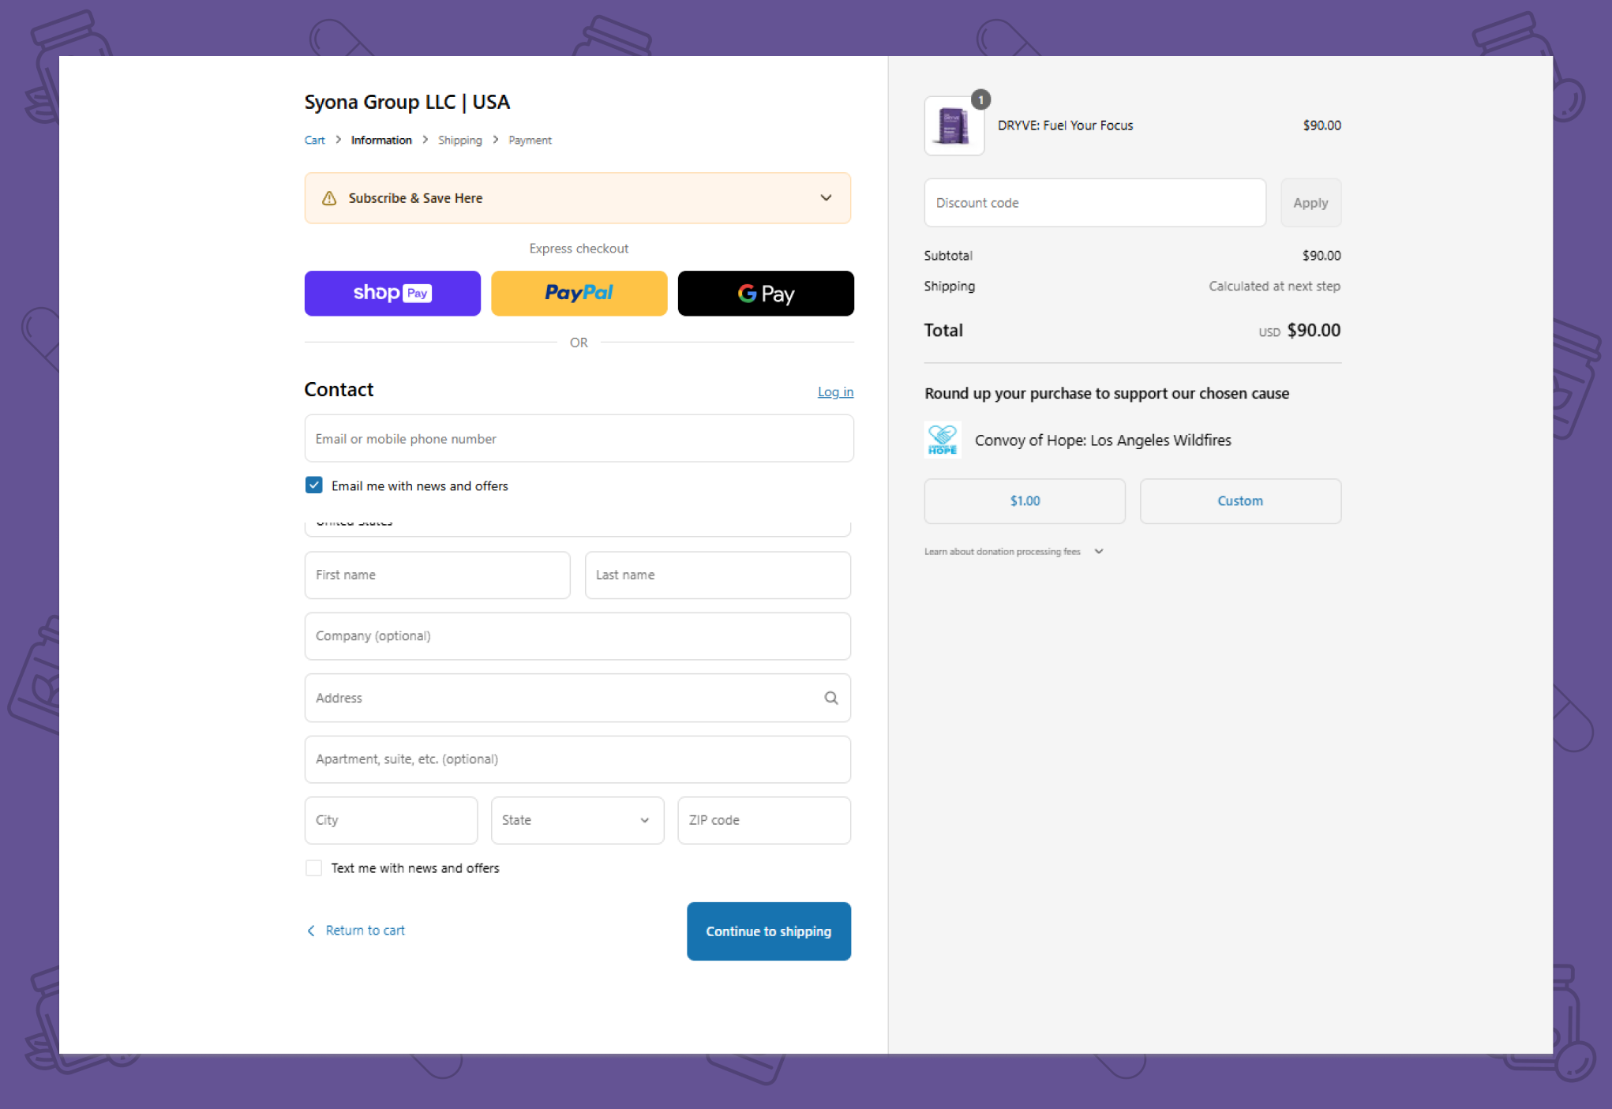Screen dimensions: 1612x1109
Task: Uncheck Email me with news and offers
Action: pos(314,485)
